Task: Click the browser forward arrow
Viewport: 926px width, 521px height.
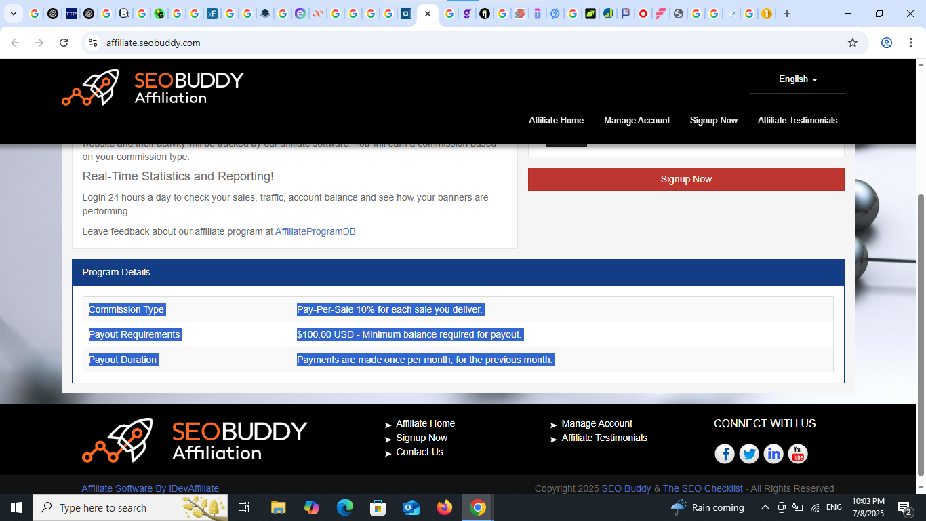Action: (x=39, y=43)
